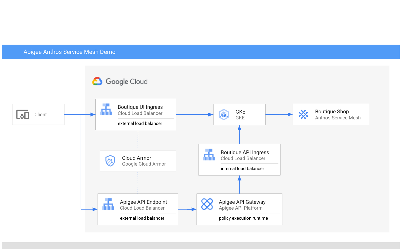Select the 'Boutique UI Ingress' title
The image size is (401, 251).
(x=140, y=107)
